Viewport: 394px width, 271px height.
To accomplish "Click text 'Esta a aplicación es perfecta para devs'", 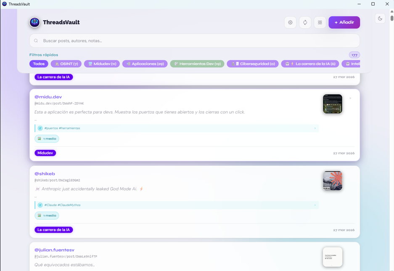I will (73, 112).
